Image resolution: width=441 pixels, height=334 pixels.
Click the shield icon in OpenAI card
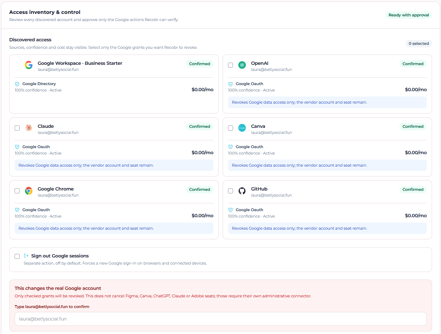[x=230, y=84]
